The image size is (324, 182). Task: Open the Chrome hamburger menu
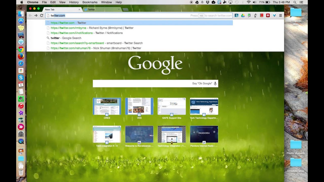(x=280, y=15)
